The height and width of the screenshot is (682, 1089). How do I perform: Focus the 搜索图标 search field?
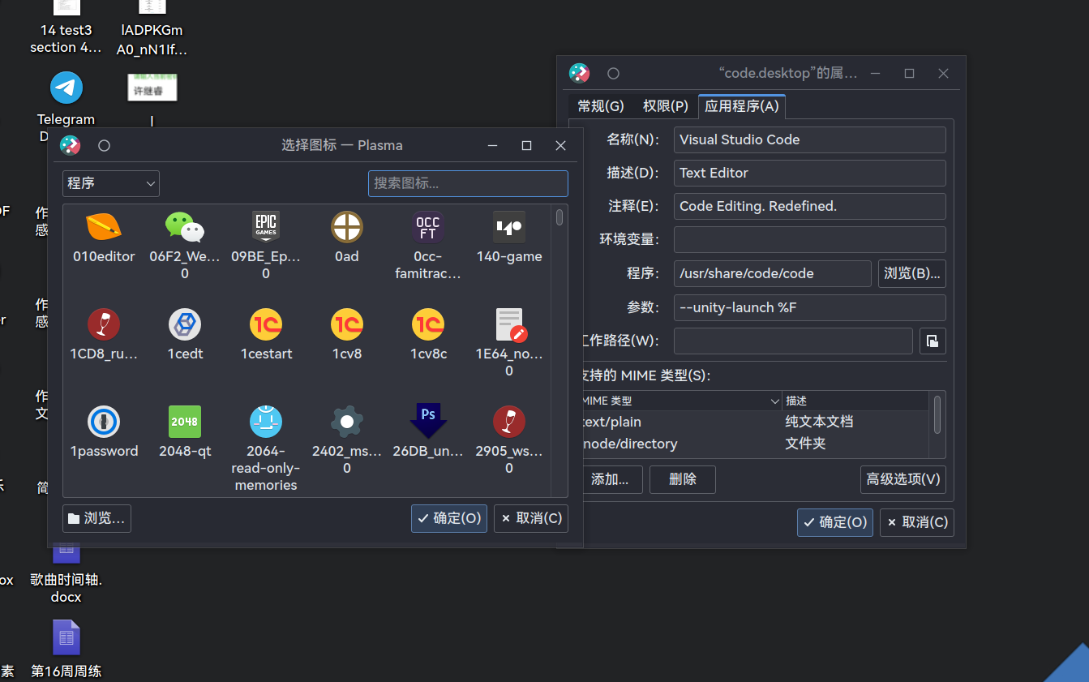click(468, 183)
